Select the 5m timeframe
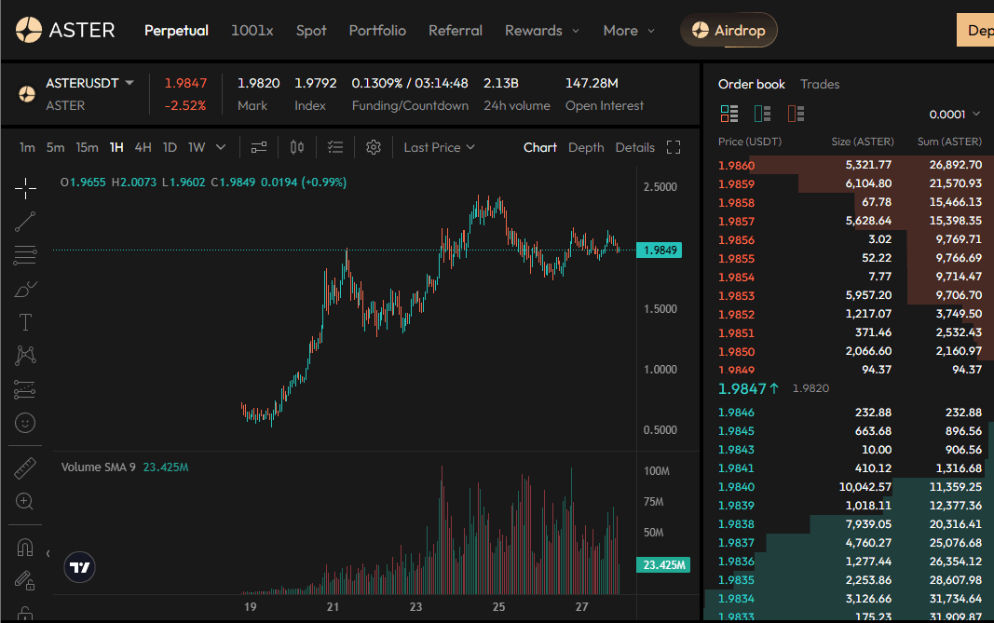 [55, 148]
